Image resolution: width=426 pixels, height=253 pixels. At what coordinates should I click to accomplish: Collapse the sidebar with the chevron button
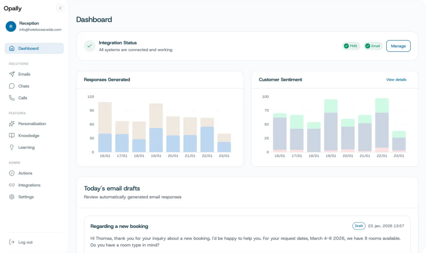pos(60,8)
